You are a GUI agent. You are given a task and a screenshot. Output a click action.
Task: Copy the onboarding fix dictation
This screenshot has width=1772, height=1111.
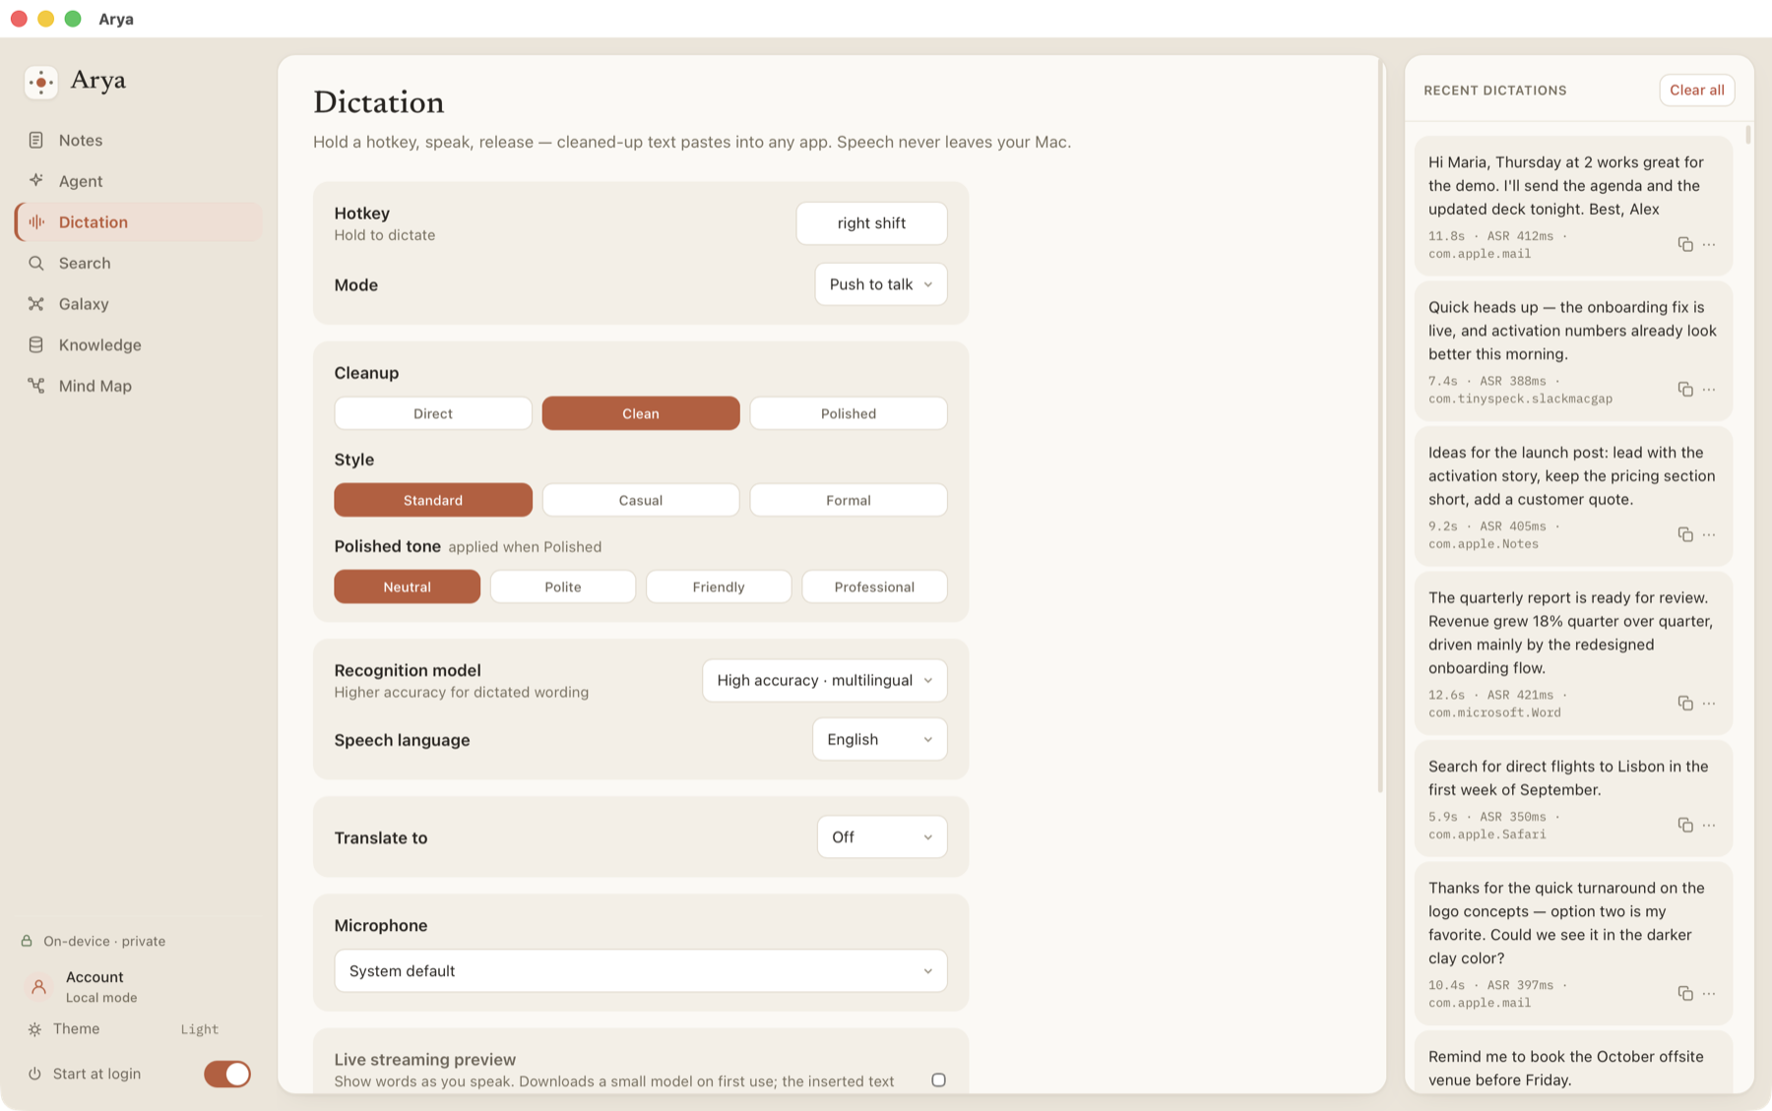point(1685,390)
